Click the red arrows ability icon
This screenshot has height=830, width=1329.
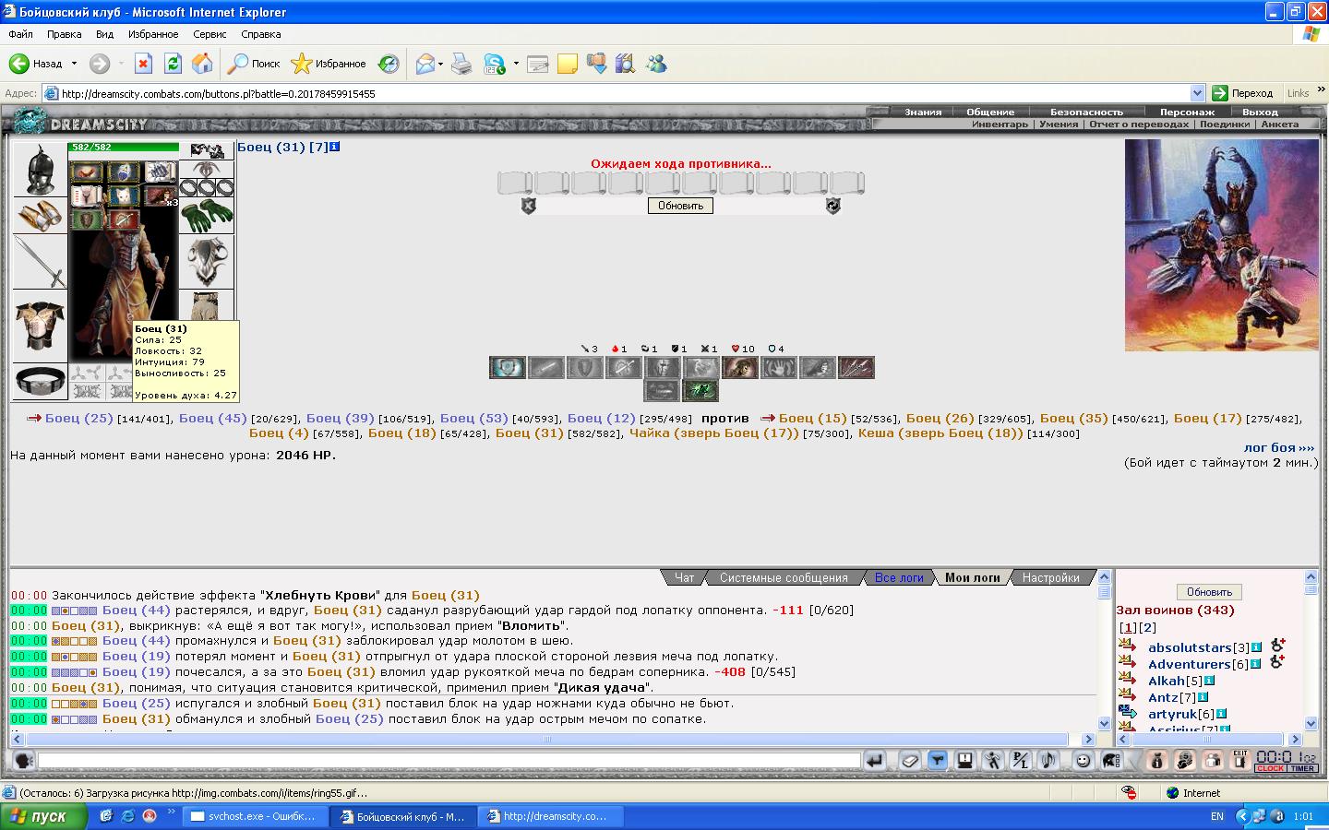(856, 368)
